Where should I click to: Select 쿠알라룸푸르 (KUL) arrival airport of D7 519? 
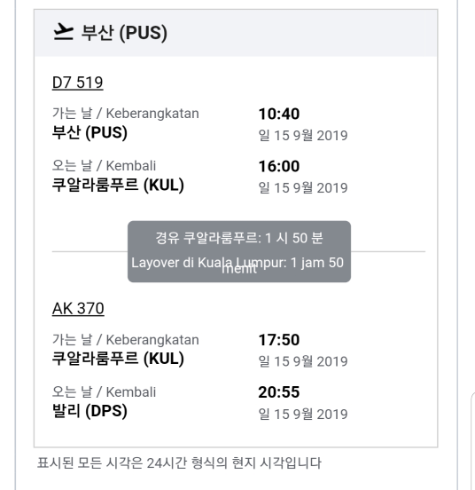pyautogui.click(x=118, y=185)
